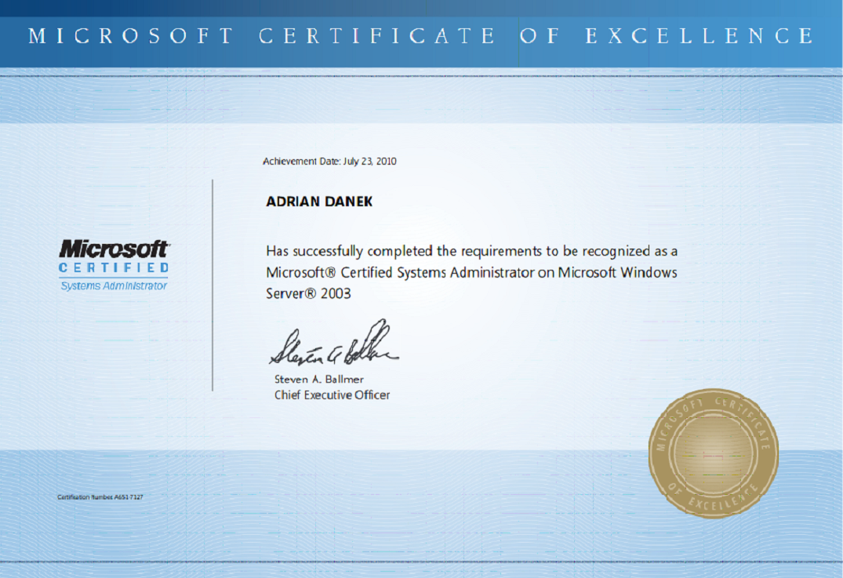The image size is (843, 578).
Task: Click the line starting 'Has successfully completed'
Action: click(471, 252)
